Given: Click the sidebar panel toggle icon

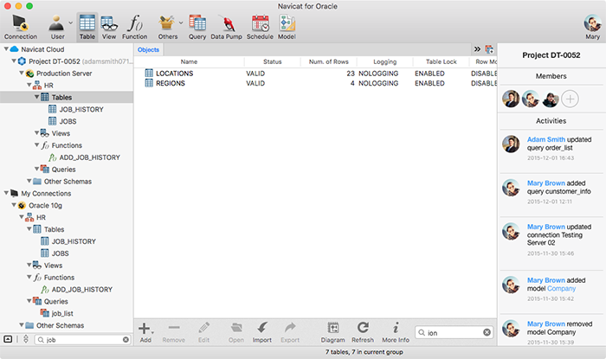Looking at the screenshot, I should coord(8,339).
